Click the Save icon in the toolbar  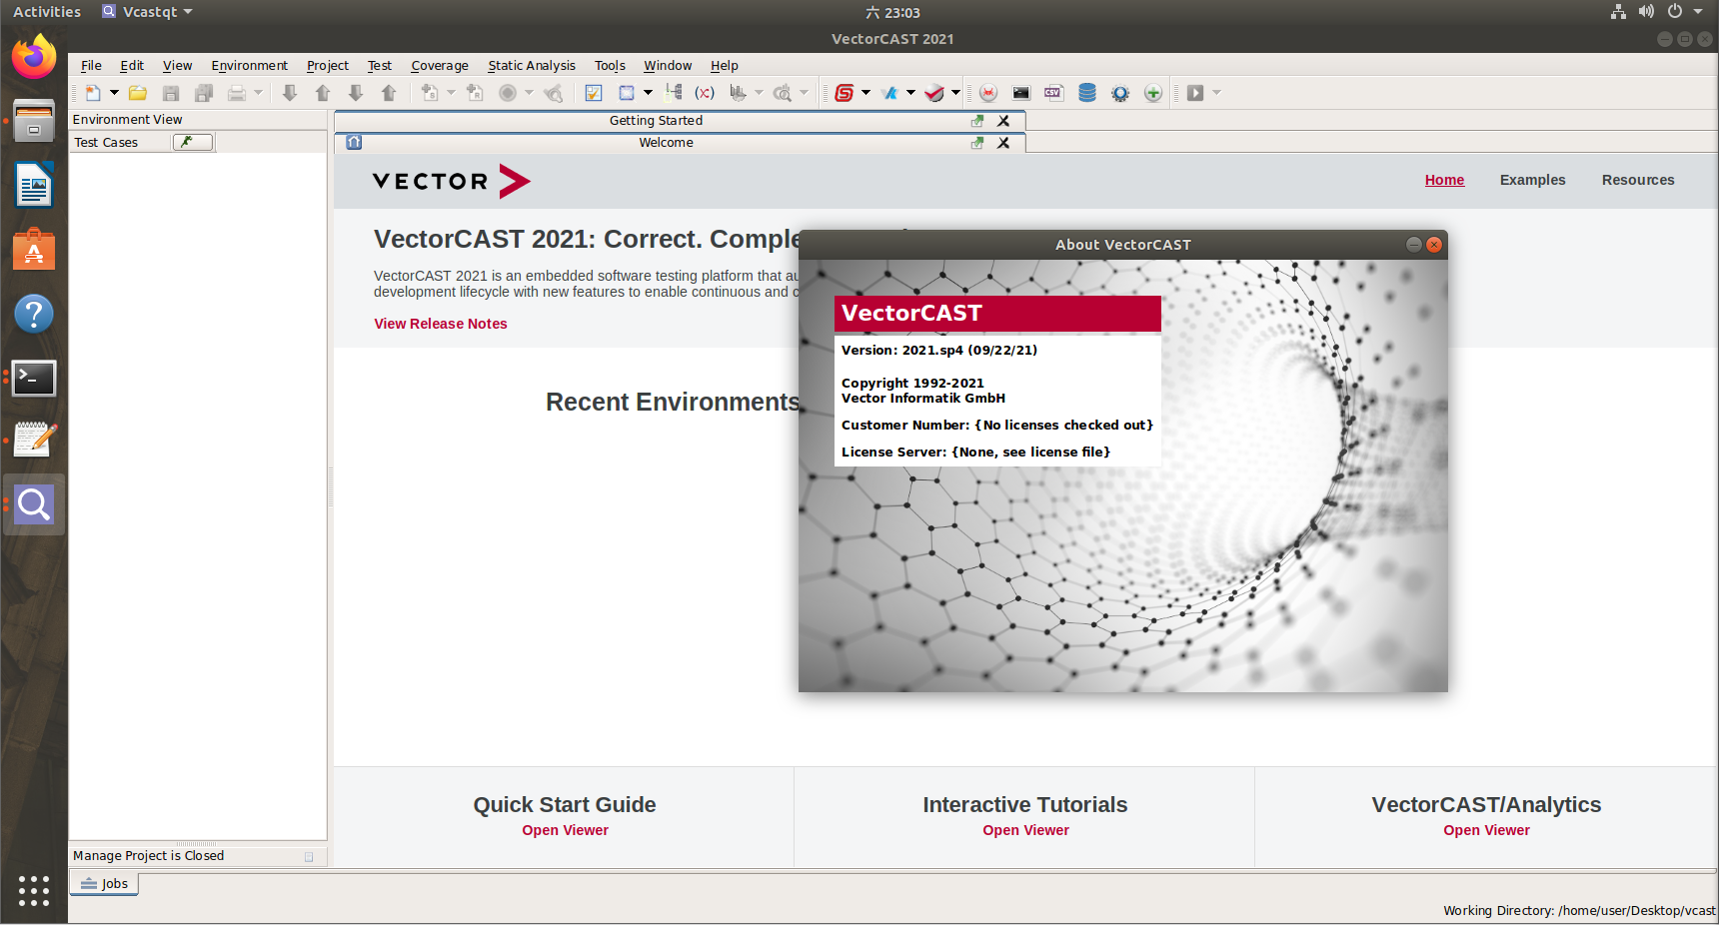click(x=170, y=92)
